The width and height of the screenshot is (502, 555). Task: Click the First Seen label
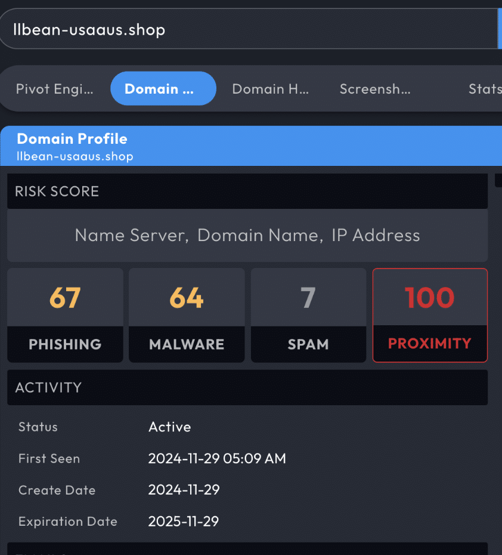(49, 458)
